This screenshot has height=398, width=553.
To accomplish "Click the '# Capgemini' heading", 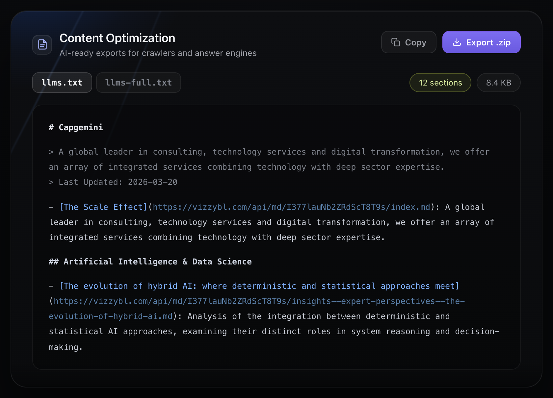I will tap(76, 127).
